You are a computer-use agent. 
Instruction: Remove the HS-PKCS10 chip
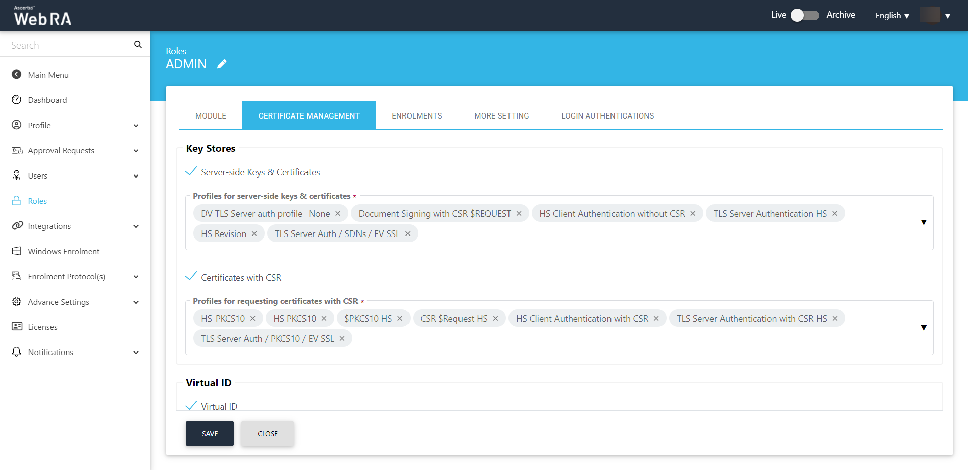coord(253,319)
